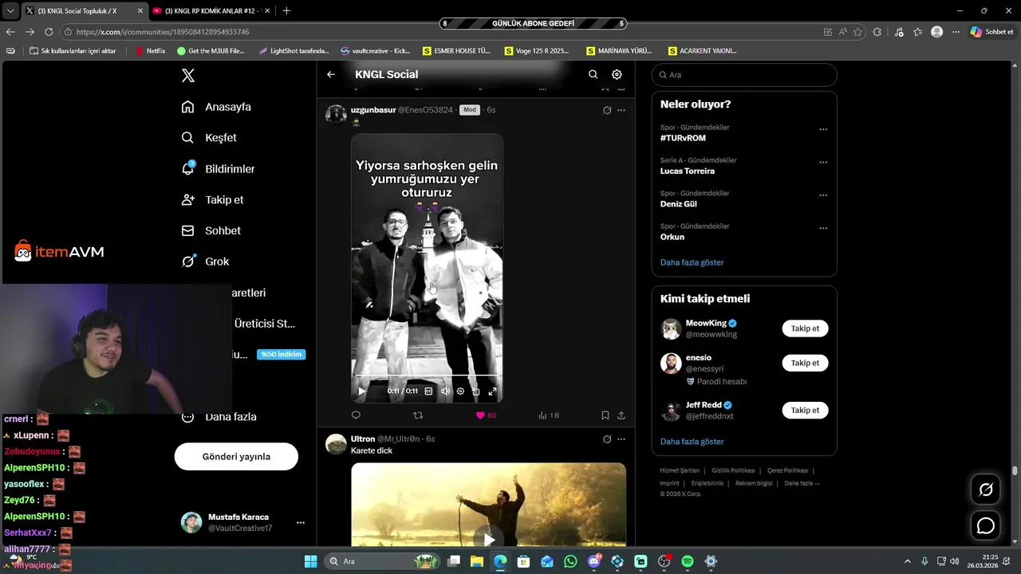The width and height of the screenshot is (1021, 574).
Task: Open the browser tab list dropdown
Action: click(10, 10)
